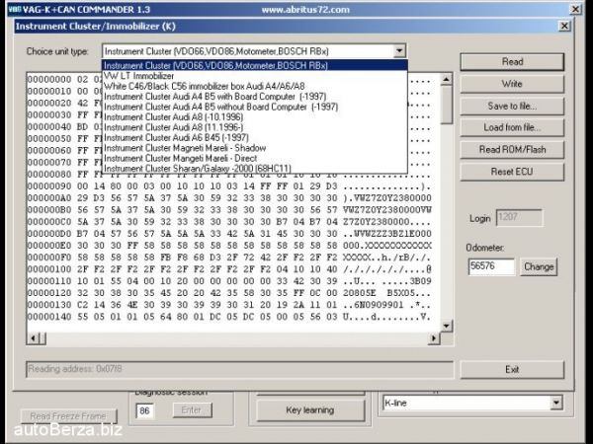
Task: Start Read ROM/Flash operation
Action: coord(512,150)
